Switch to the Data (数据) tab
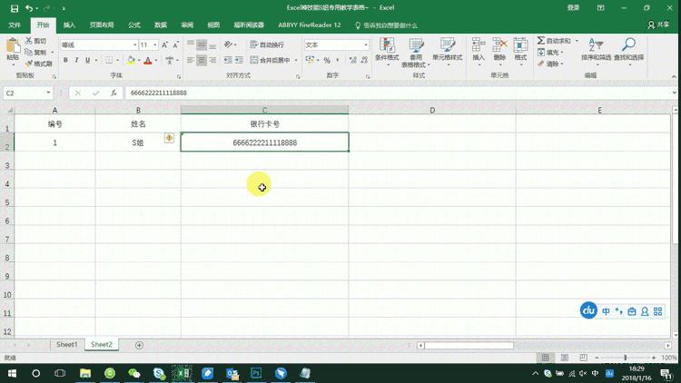This screenshot has width=681, height=383. [x=161, y=25]
